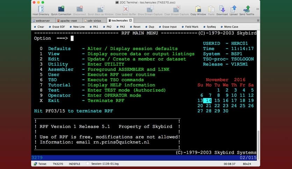Click day 30 in the calendar

coord(226,111)
